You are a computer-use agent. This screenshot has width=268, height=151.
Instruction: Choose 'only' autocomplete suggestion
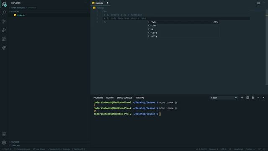point(183,36)
